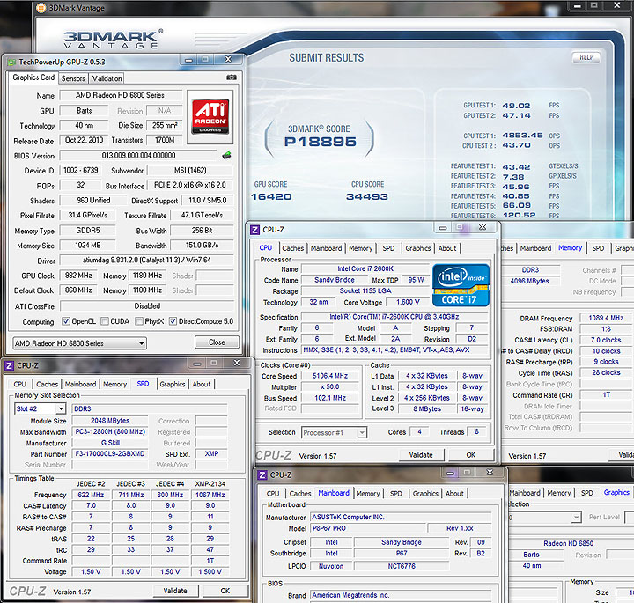The image size is (634, 603).
Task: Switch to the Sensors tab in GPU-Z
Action: coord(73,78)
